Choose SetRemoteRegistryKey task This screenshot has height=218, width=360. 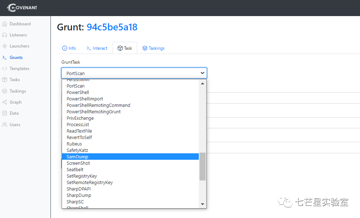(x=130, y=183)
